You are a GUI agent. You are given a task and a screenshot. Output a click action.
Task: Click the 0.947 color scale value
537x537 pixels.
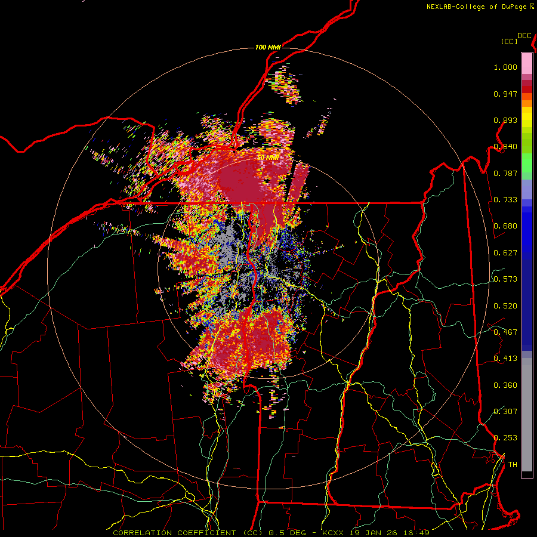(x=505, y=94)
